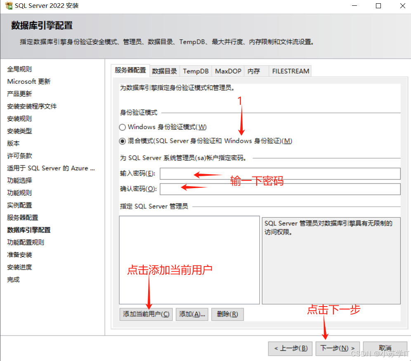
Task: Open the 内存 tab
Action: point(256,71)
